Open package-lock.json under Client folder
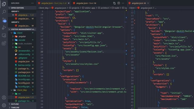The image size is (194, 109). coord(22,69)
